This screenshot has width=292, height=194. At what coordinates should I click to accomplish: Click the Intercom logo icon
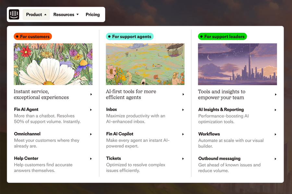14,14
